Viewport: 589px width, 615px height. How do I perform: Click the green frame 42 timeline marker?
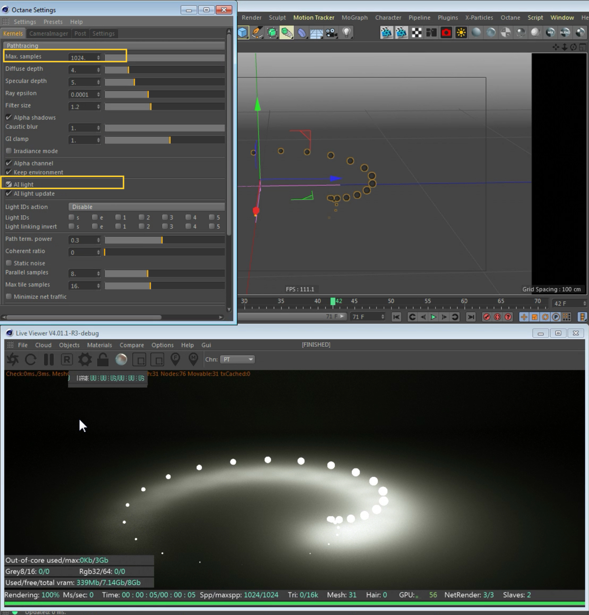click(x=333, y=302)
